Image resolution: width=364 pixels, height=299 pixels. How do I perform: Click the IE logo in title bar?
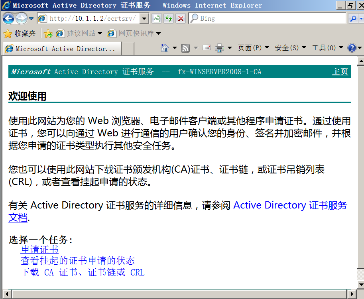click(6, 5)
